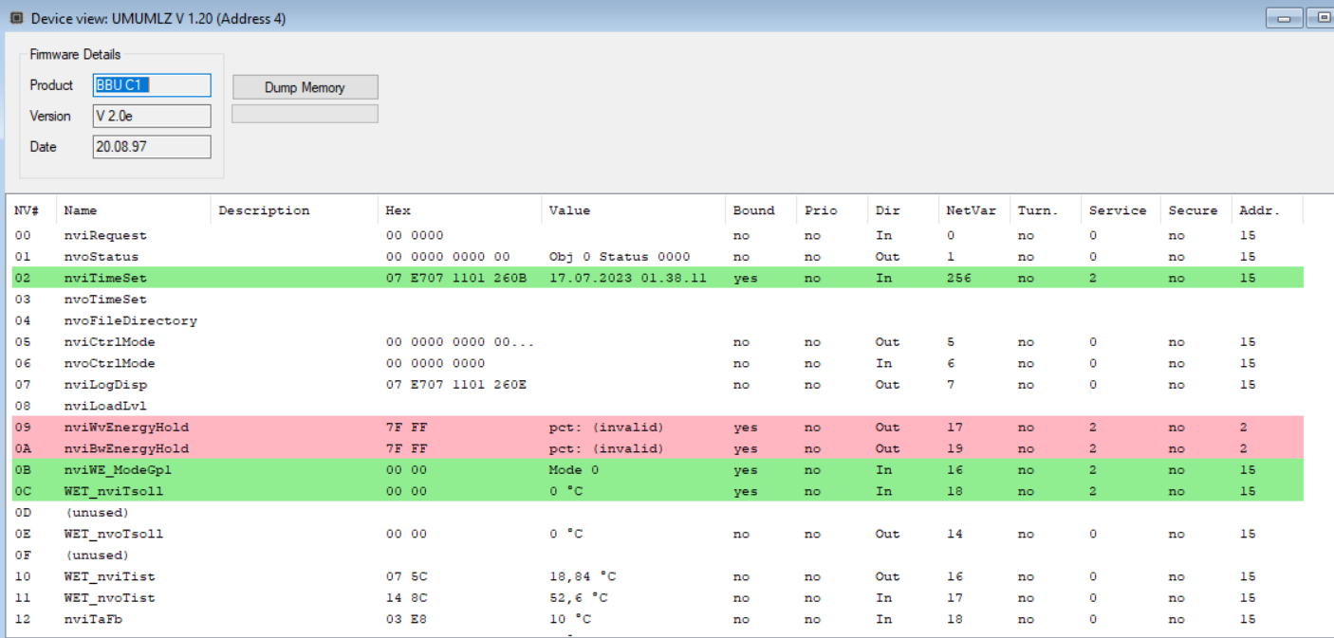Screen dimensions: 1334x638
Task: Select the nvoTimeSet row
Action: pos(656,300)
